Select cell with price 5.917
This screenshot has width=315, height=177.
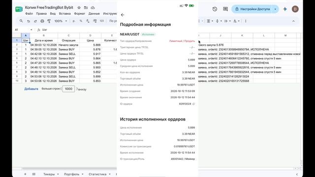click(90, 54)
